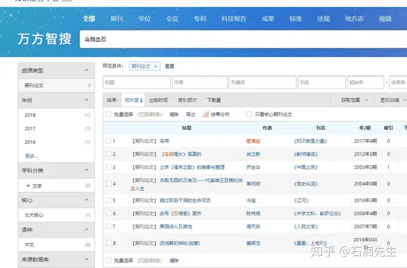
Task: Open journal 《人民文学》
Action: pos(306,226)
